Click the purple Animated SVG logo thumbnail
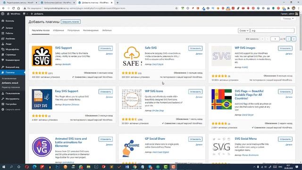This screenshot has width=302, height=170. 42,147
